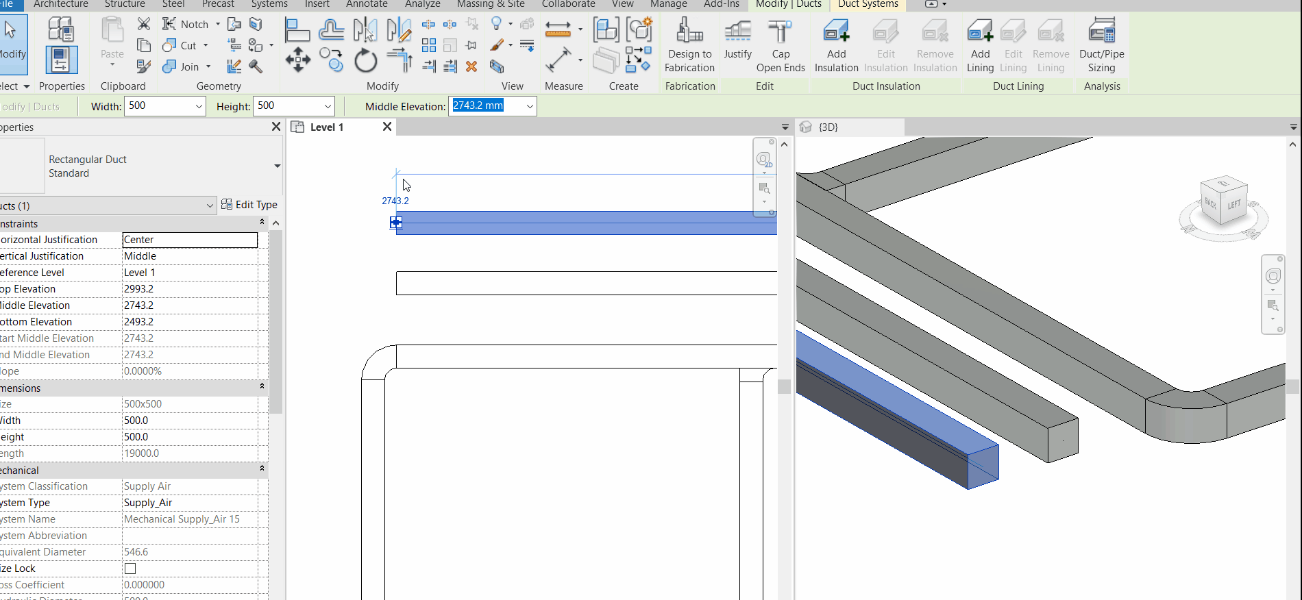Select the Copy tool in Modify panel
Image resolution: width=1302 pixels, height=600 pixels.
point(331,60)
